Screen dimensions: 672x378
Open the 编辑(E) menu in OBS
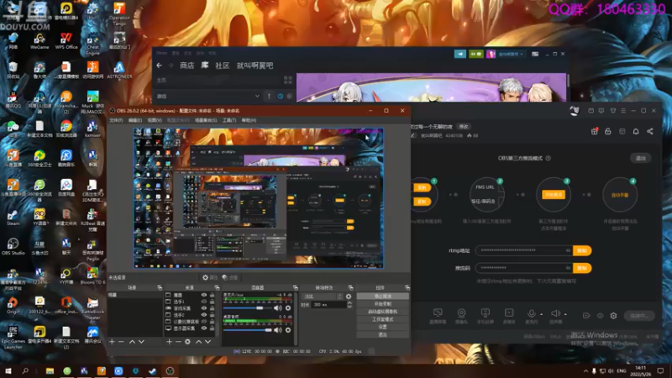(135, 120)
